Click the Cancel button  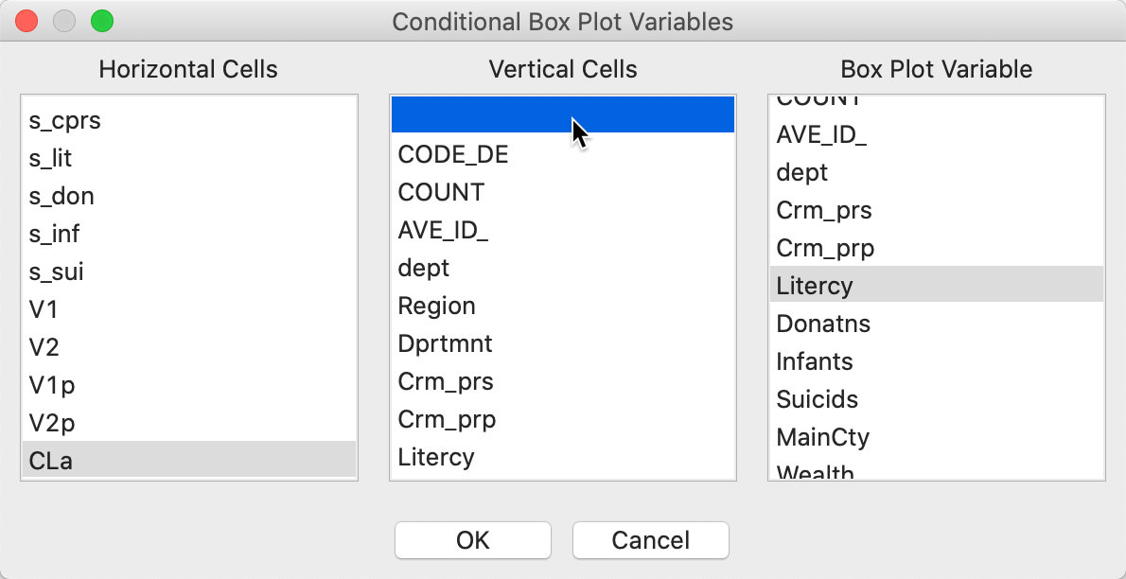click(x=651, y=540)
